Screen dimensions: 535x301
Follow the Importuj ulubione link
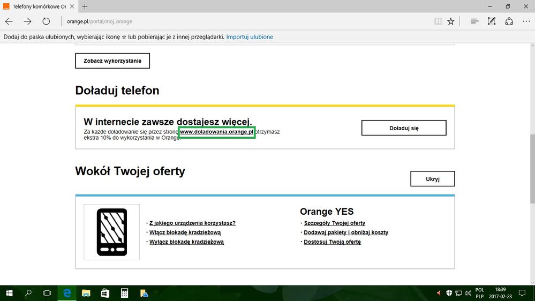250,37
